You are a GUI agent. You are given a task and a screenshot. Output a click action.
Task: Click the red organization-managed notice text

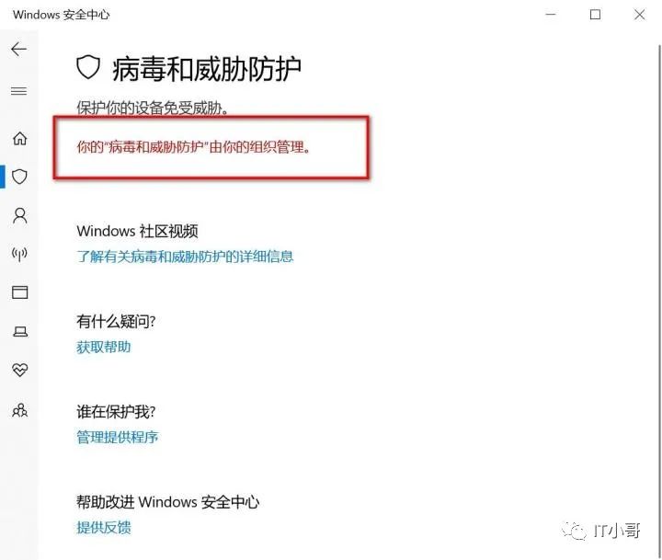[x=193, y=147]
